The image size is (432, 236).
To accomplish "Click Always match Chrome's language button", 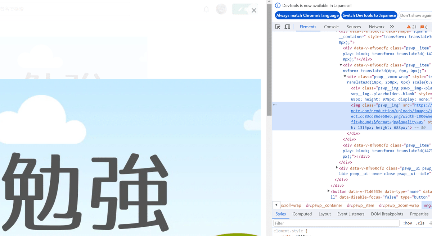I will [x=307, y=15].
